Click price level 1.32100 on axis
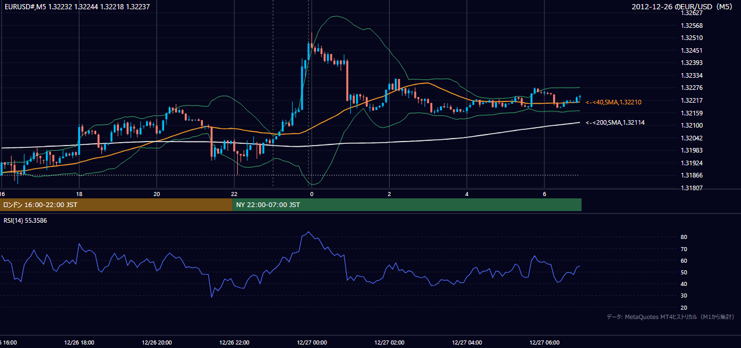The height and width of the screenshot is (348, 741). point(691,125)
